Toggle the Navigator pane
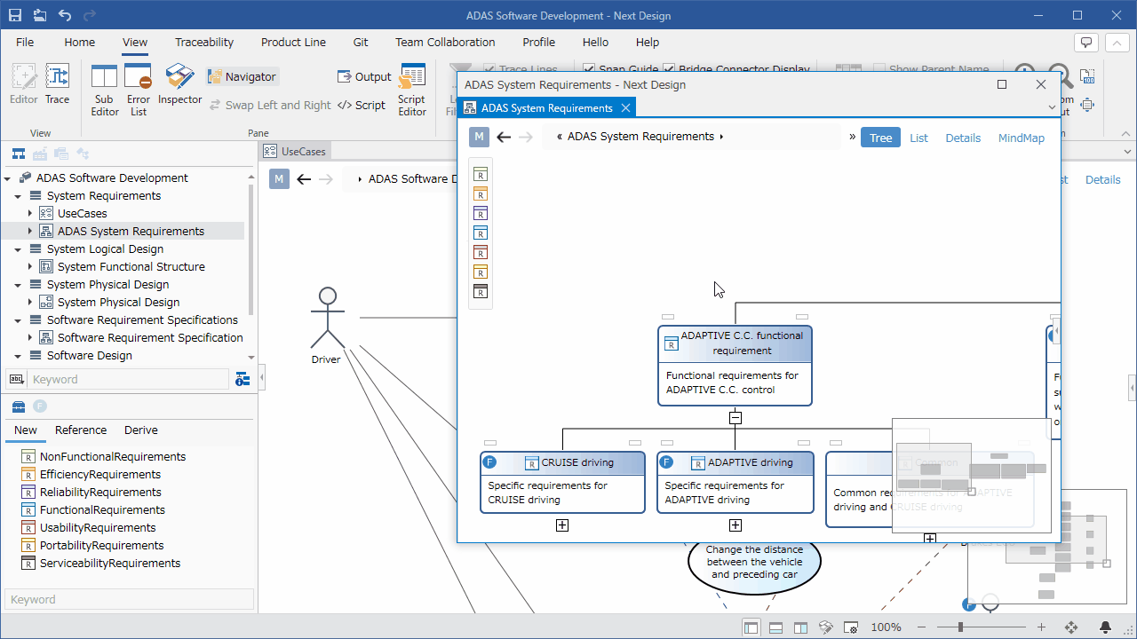Screen dimensions: 1137x639 click(243, 77)
